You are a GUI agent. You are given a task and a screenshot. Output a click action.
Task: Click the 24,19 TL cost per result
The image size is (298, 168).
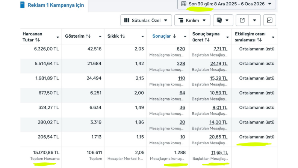(x=219, y=64)
